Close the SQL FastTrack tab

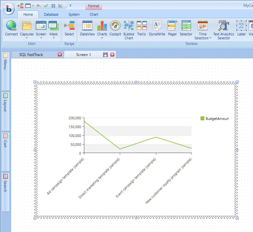point(60,54)
